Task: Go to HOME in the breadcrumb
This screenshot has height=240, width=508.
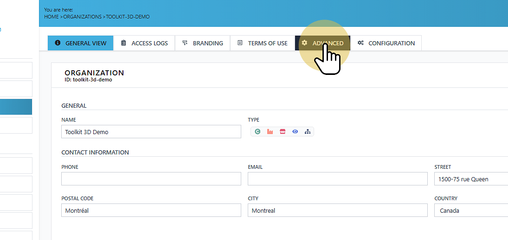Action: point(51,17)
